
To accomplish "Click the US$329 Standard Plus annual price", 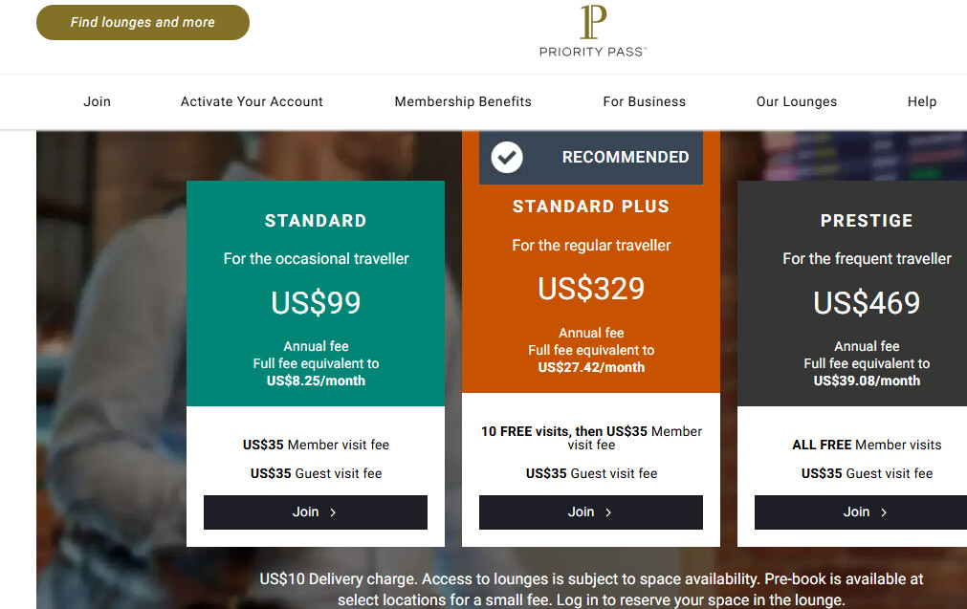I will point(591,289).
